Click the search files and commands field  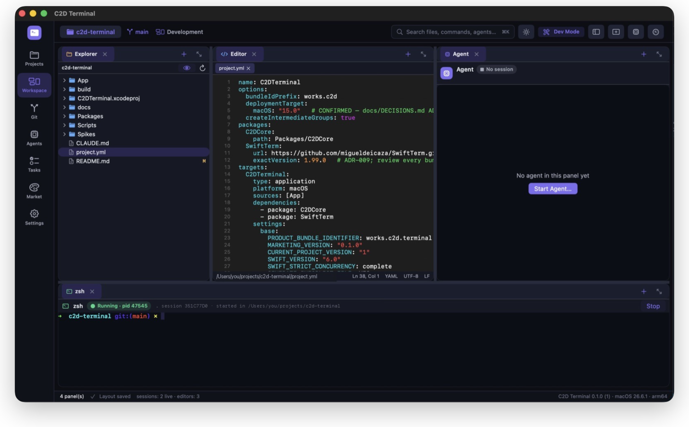453,32
